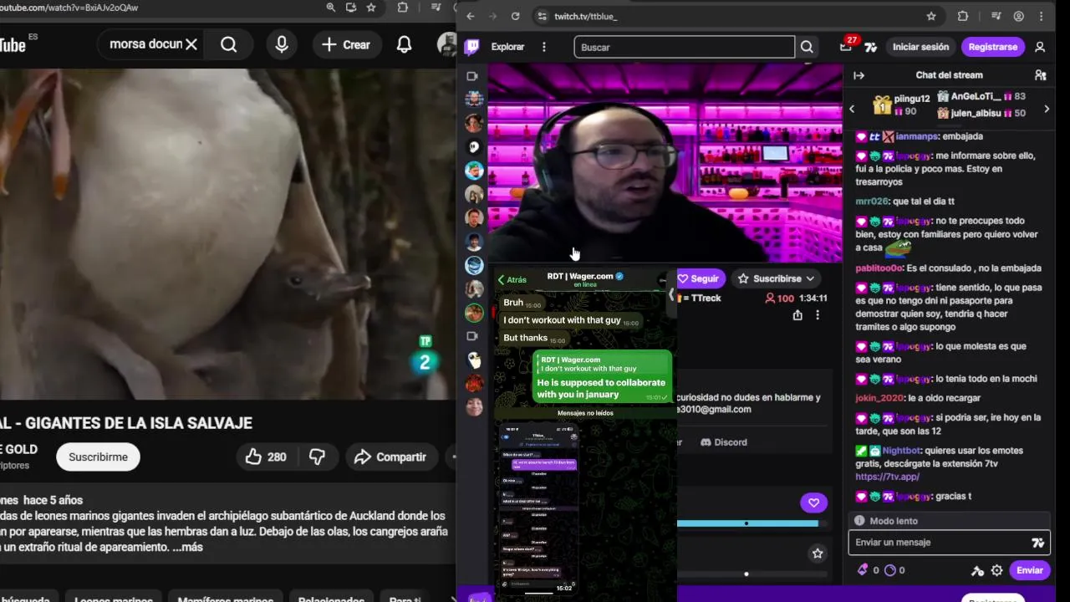Open the three-dot menu next to Explorar
1070x602 pixels.
(x=544, y=47)
